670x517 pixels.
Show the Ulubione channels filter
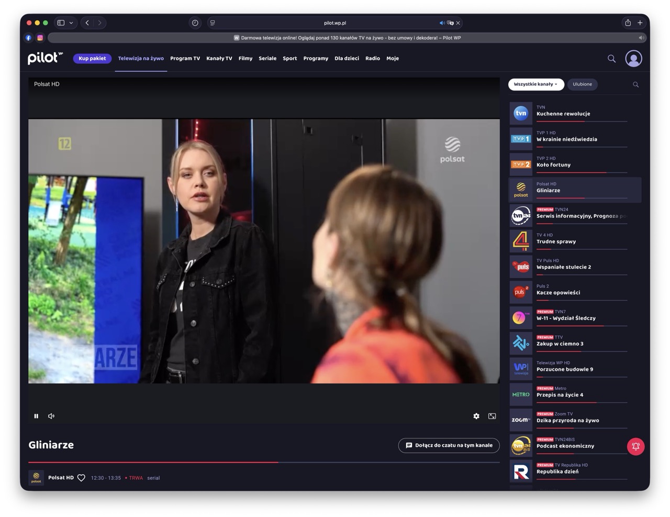582,84
